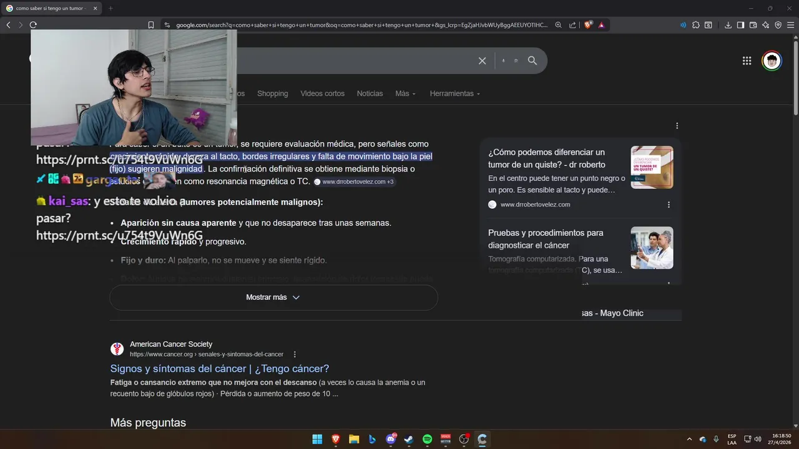Bookmark this page with the bookmark icon

pos(151,25)
